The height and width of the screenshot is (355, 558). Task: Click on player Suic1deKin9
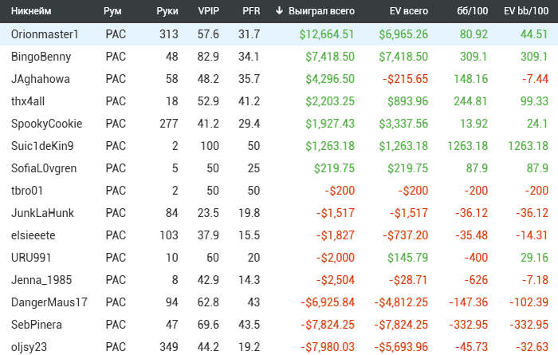(x=42, y=146)
